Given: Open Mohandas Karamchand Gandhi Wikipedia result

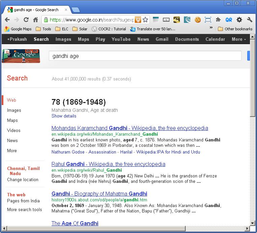Looking at the screenshot, I should pos(130,128).
